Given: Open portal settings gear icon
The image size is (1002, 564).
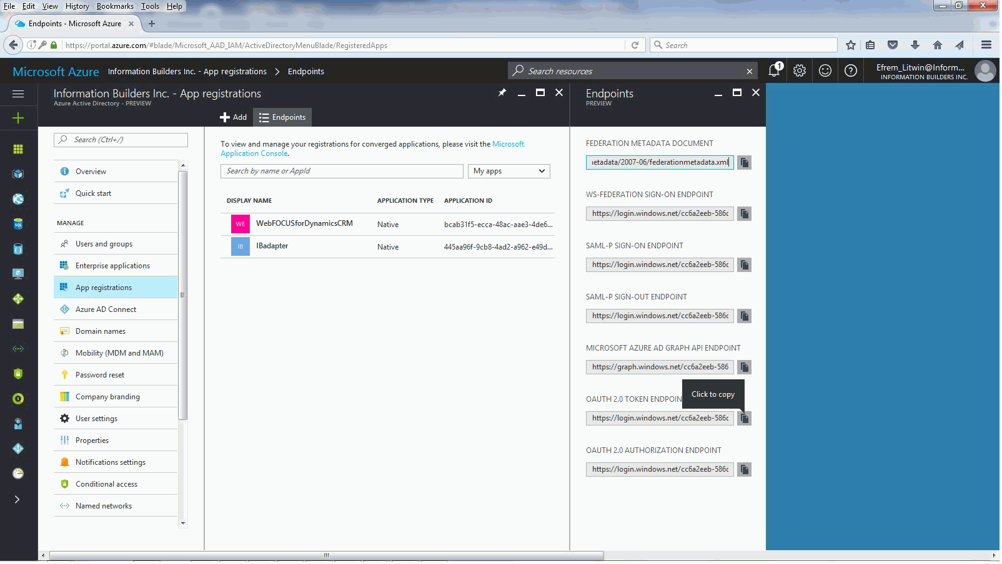Looking at the screenshot, I should (x=800, y=70).
